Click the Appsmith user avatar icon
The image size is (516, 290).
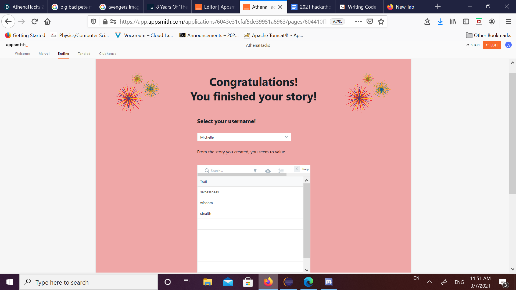point(508,45)
